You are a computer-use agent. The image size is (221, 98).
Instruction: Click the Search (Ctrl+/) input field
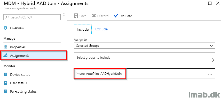[32, 17]
